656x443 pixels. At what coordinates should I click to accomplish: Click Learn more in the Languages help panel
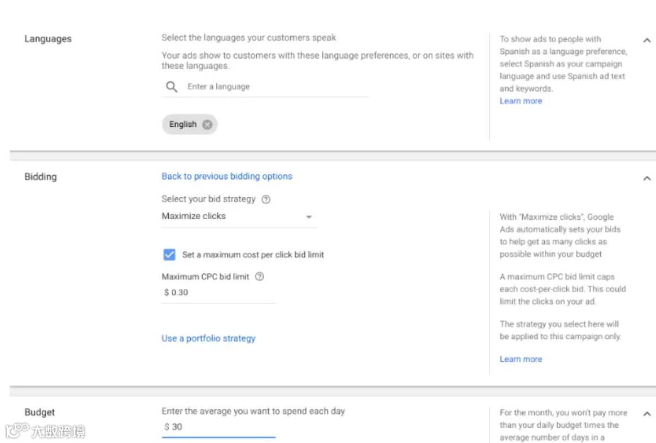pyautogui.click(x=521, y=101)
